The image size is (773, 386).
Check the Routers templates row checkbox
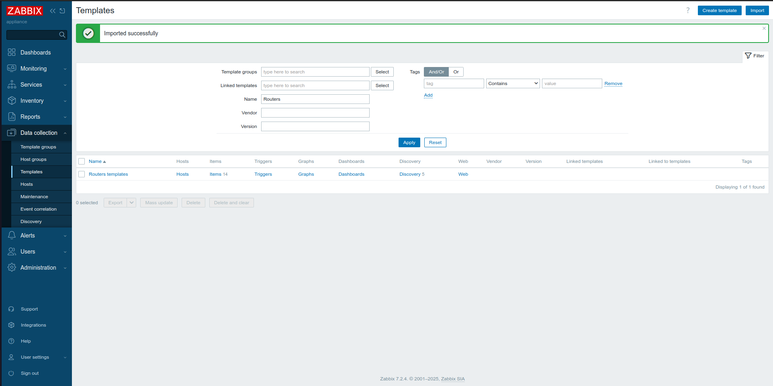click(x=82, y=174)
